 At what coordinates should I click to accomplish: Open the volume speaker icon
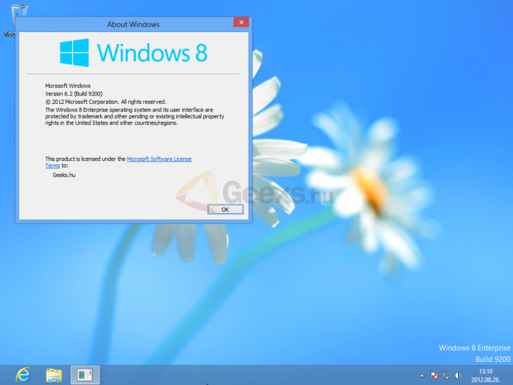pyautogui.click(x=458, y=375)
